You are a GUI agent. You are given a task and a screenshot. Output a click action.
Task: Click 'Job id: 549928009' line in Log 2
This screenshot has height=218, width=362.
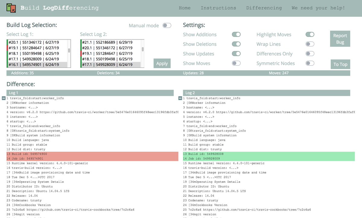pos(269,159)
